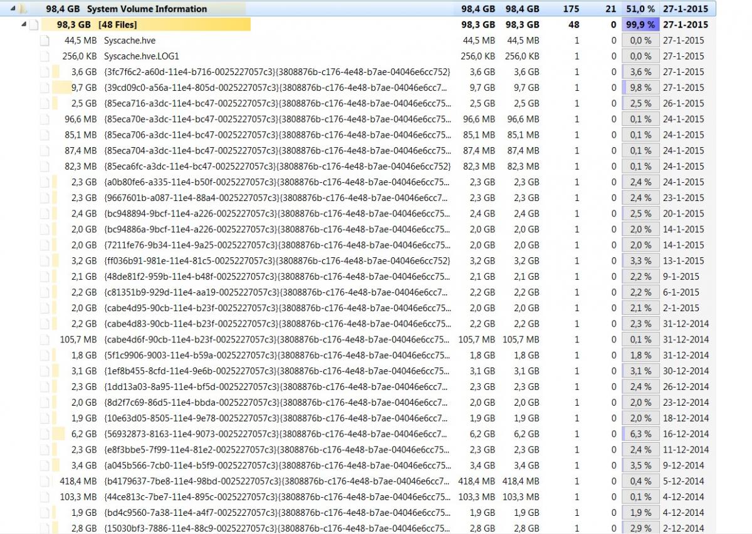Viewport: 752px width, 534px height.
Task: Select the {e8f3bbe5-7f99-11e4-81e2 file name
Action: tap(277, 449)
